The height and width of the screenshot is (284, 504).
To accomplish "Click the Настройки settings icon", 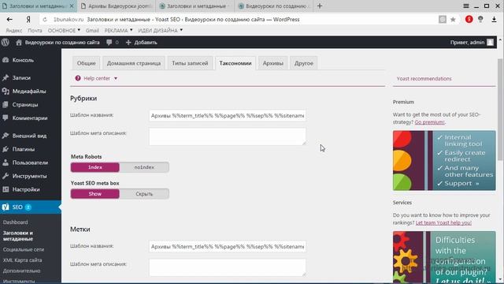I will [x=6, y=189].
